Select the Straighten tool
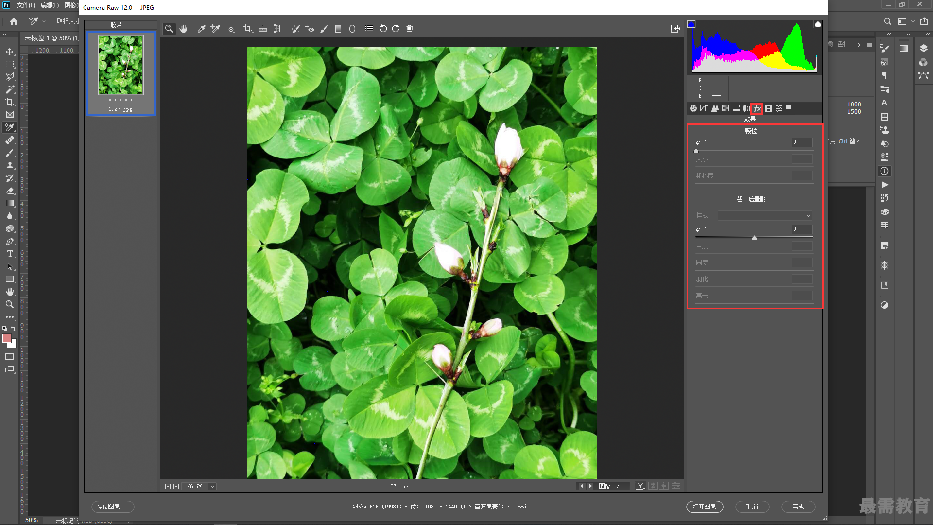The image size is (933, 525). (262, 29)
